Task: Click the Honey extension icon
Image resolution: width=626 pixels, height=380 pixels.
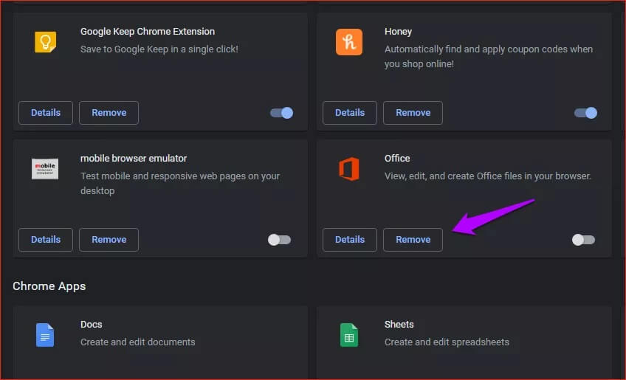Action: coord(349,42)
